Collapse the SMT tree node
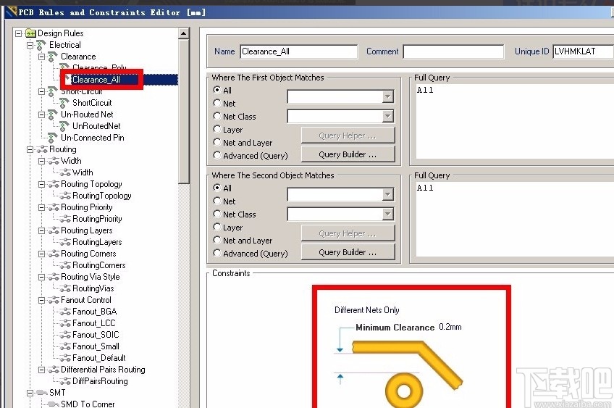This screenshot has height=408, width=614. pyautogui.click(x=30, y=393)
